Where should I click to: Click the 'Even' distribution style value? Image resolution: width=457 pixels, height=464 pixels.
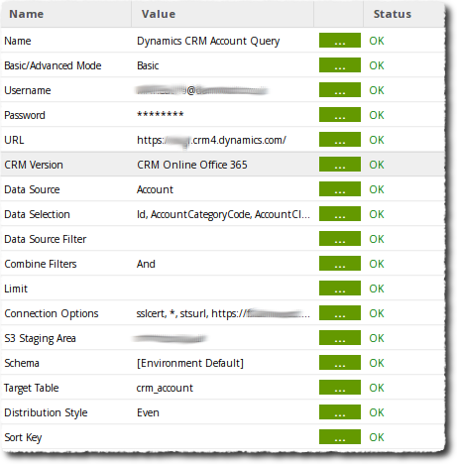point(148,412)
